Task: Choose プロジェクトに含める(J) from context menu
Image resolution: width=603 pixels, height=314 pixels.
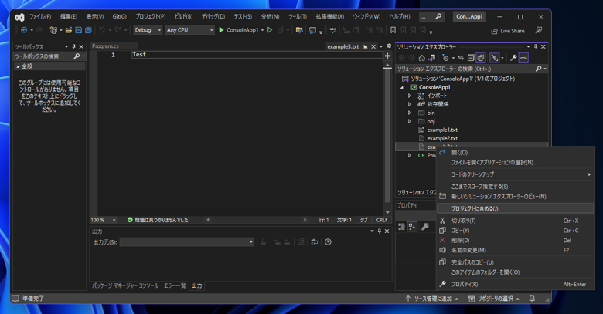Action: point(516,208)
